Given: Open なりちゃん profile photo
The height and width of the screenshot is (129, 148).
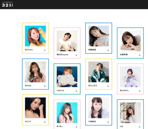Looking at the screenshot, I should (x=35, y=36).
